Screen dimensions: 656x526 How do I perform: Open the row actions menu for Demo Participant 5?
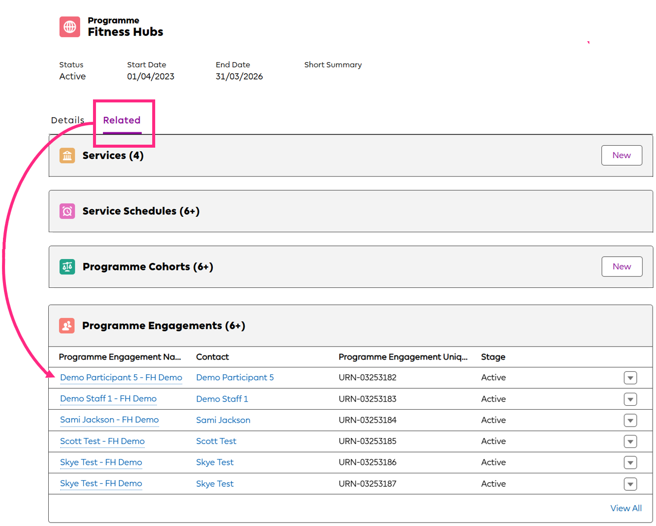coord(630,377)
